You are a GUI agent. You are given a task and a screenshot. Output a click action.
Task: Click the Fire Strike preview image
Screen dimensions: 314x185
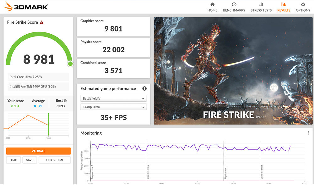click(233, 71)
